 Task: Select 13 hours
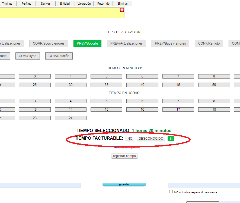(x=35, y=110)
